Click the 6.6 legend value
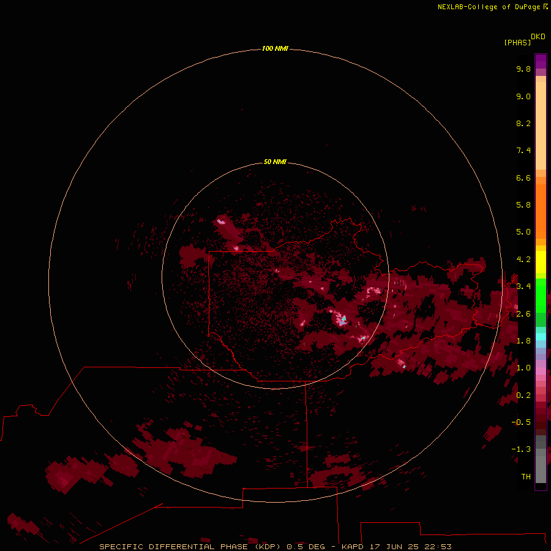Image resolution: width=551 pixels, height=551 pixels. (523, 178)
